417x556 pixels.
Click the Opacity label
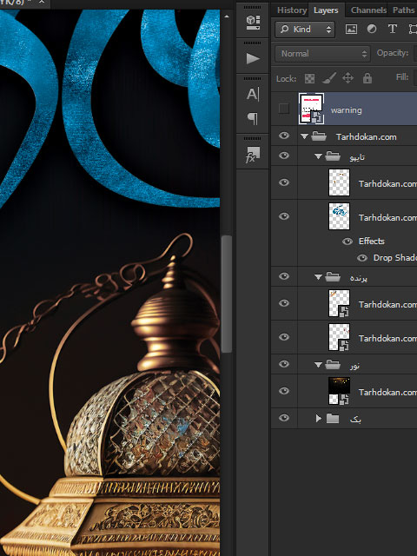[x=393, y=53]
